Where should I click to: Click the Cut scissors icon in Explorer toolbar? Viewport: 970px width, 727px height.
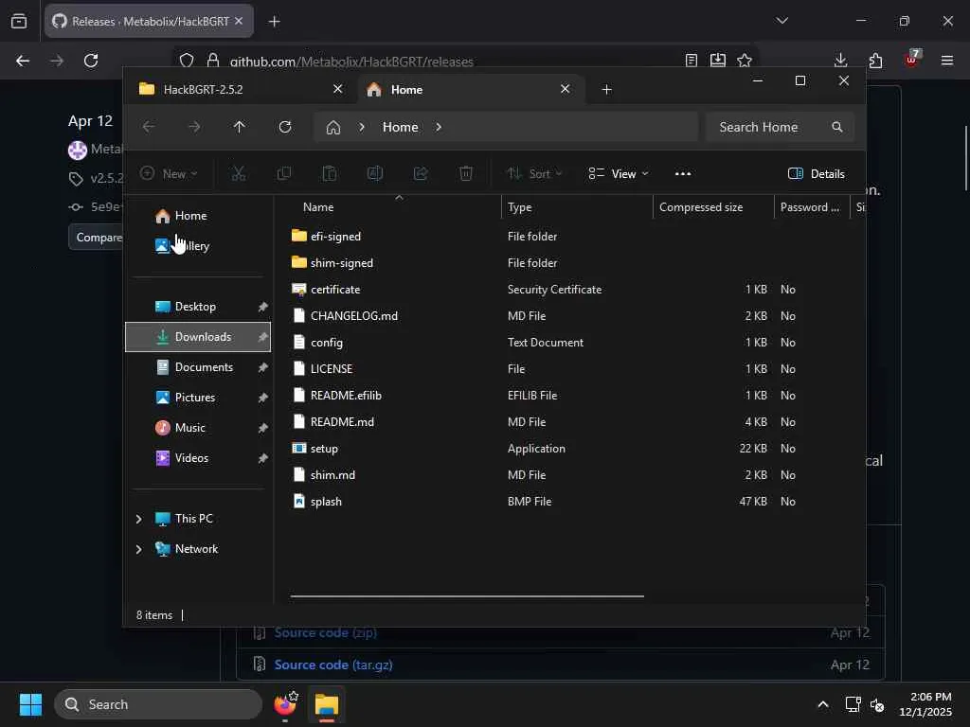click(x=238, y=174)
